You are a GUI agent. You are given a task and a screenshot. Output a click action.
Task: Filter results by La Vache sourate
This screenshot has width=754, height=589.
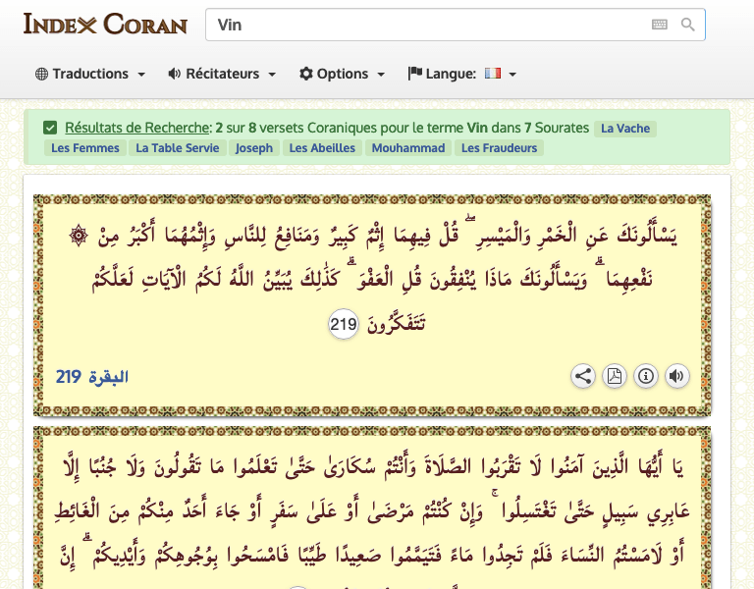pos(625,129)
